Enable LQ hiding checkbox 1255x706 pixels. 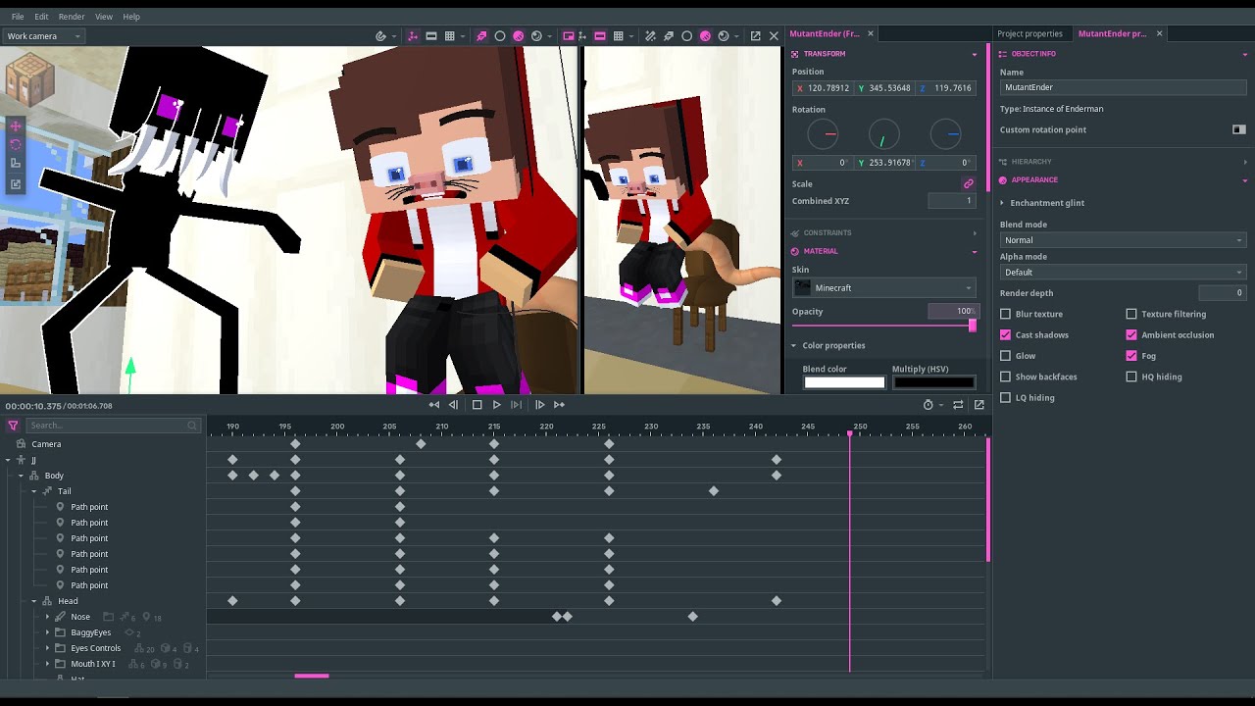point(1005,397)
